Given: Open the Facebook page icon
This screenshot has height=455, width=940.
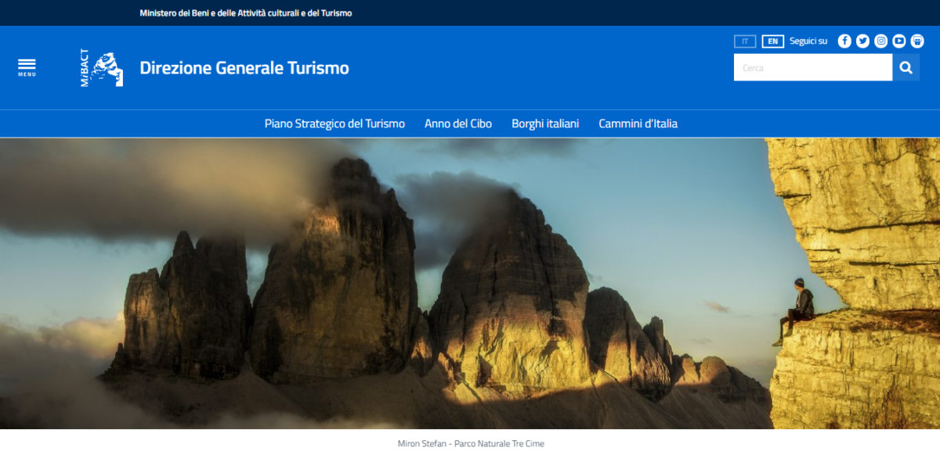Looking at the screenshot, I should pyautogui.click(x=844, y=41).
